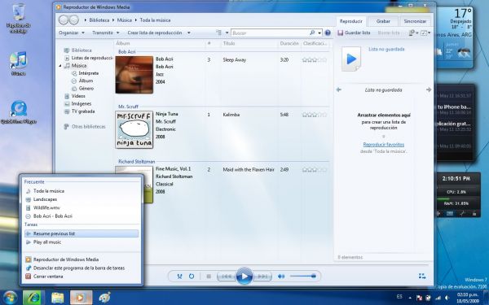Screen dimensions: 489x305
Task: Click the play icon of unsaved list
Action: [351, 59]
